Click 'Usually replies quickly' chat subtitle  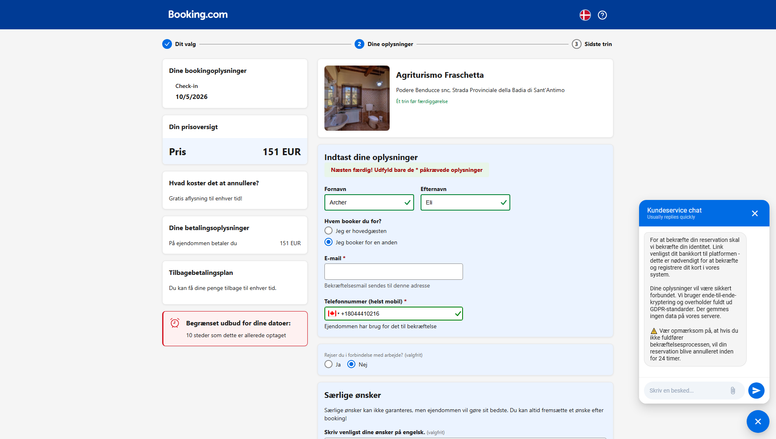pyautogui.click(x=671, y=217)
